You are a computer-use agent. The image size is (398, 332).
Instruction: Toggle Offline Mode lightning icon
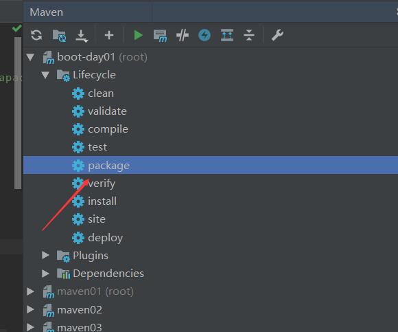click(x=204, y=35)
